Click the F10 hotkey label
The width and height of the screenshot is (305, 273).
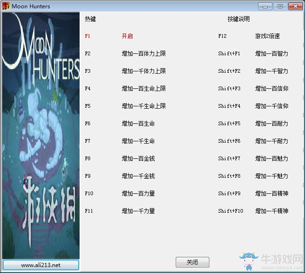[x=89, y=193]
